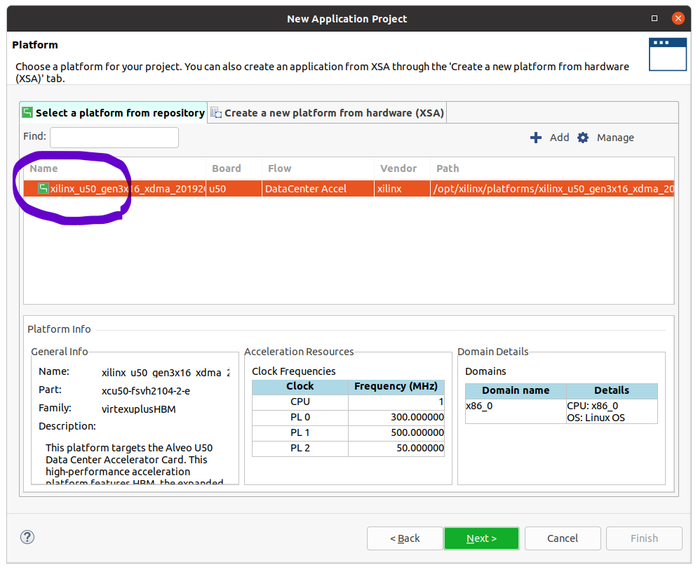Click the PL 0 clock frequency row
This screenshot has width=698, height=570.
point(348,417)
